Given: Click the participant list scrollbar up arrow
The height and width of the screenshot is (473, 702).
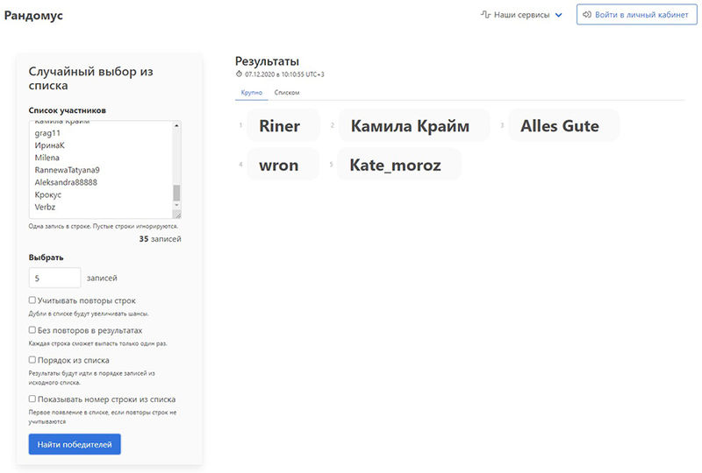Looking at the screenshot, I should point(176,125).
